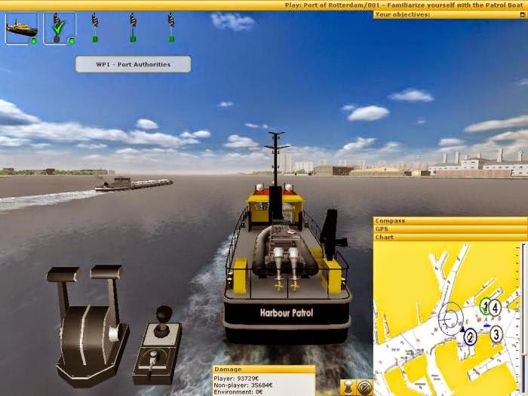Select the second checkered waypoint flag
The height and width of the screenshot is (396, 528).
95,27
